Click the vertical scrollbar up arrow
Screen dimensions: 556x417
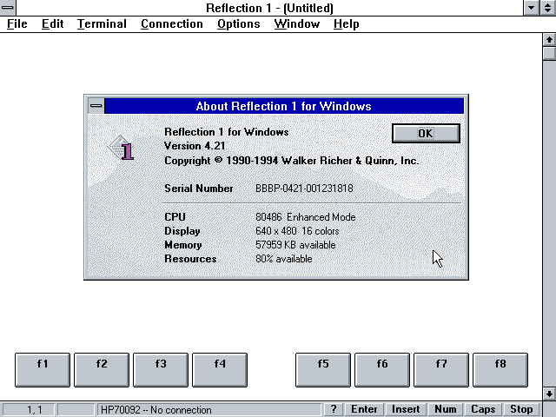click(x=549, y=39)
